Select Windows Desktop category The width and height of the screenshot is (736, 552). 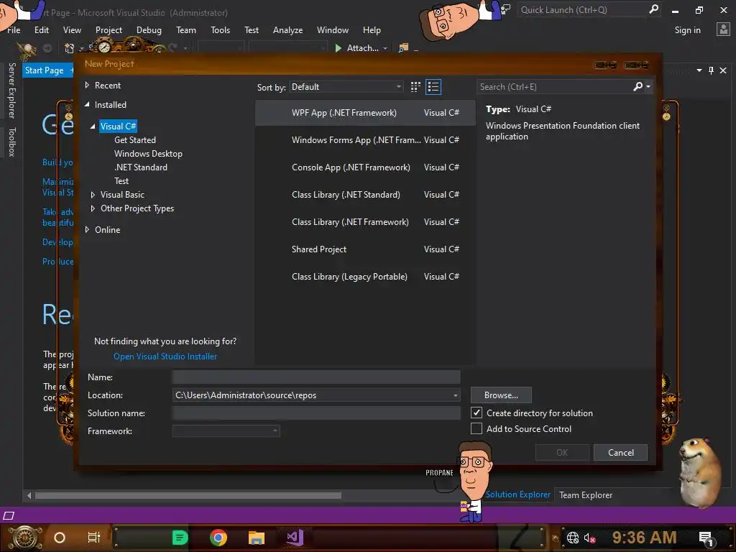(148, 154)
